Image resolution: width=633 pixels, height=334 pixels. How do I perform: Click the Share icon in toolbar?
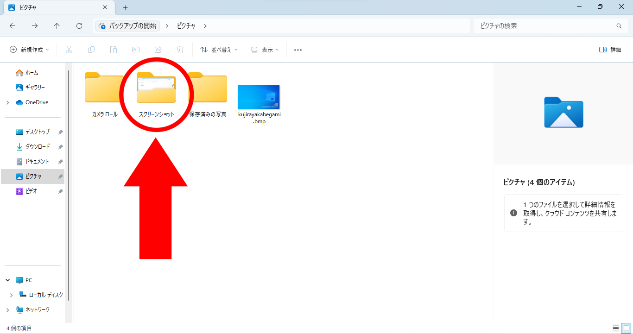click(158, 50)
